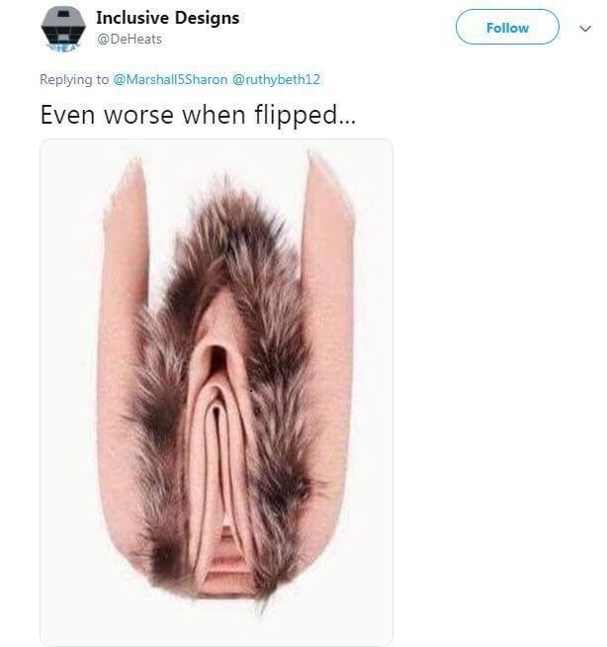Click the 'Replying to' label text
607x647 pixels.
pyautogui.click(x=74, y=79)
